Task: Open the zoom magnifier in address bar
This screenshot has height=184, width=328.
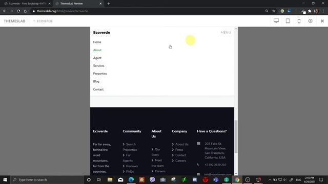Action: [266, 11]
